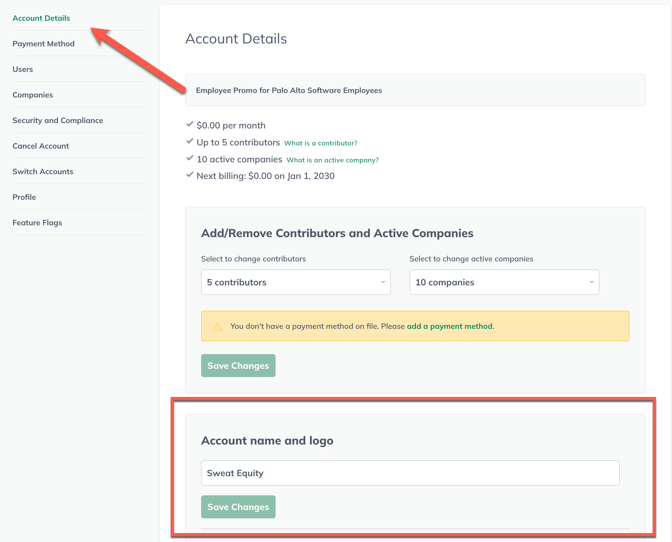Open the Cancel Account page
672x542 pixels.
pos(41,146)
